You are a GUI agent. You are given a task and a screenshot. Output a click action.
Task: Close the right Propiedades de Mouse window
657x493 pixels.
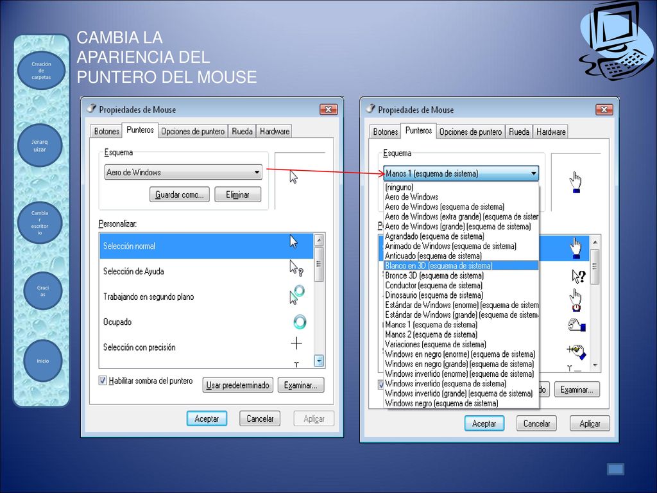[604, 109]
